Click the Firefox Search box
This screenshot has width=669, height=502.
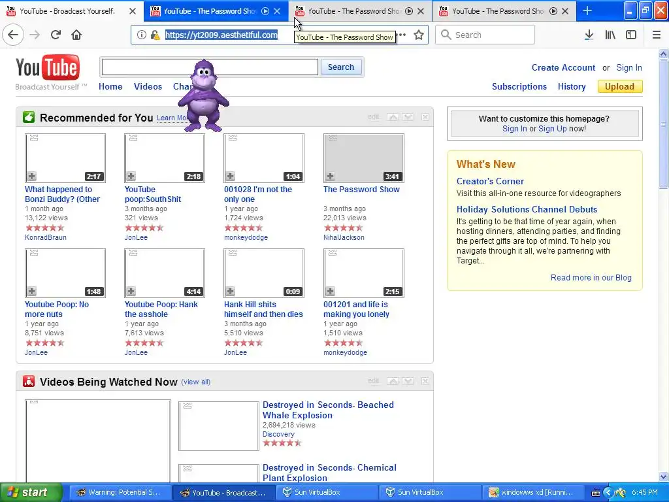point(485,35)
